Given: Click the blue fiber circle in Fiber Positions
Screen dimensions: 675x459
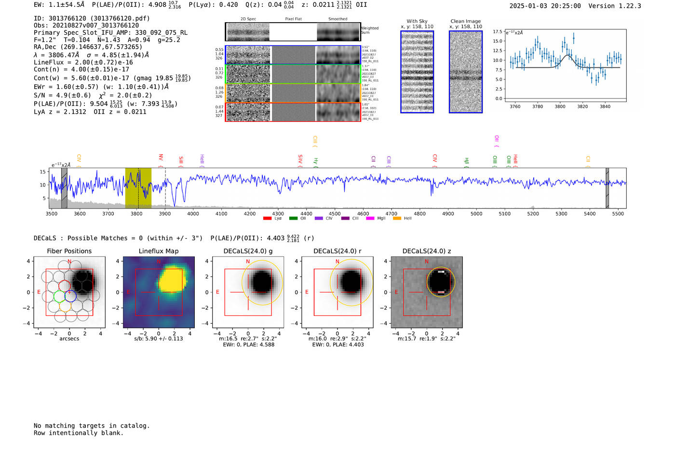Looking at the screenshot, I should [70, 296].
